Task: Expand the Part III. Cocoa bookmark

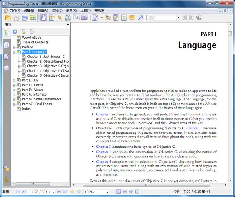Action: pyautogui.click(x=14, y=85)
